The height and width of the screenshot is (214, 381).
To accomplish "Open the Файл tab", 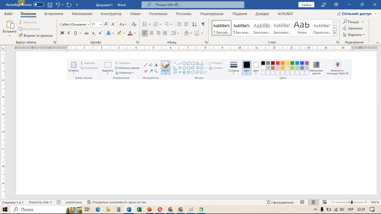I will pos(8,14).
